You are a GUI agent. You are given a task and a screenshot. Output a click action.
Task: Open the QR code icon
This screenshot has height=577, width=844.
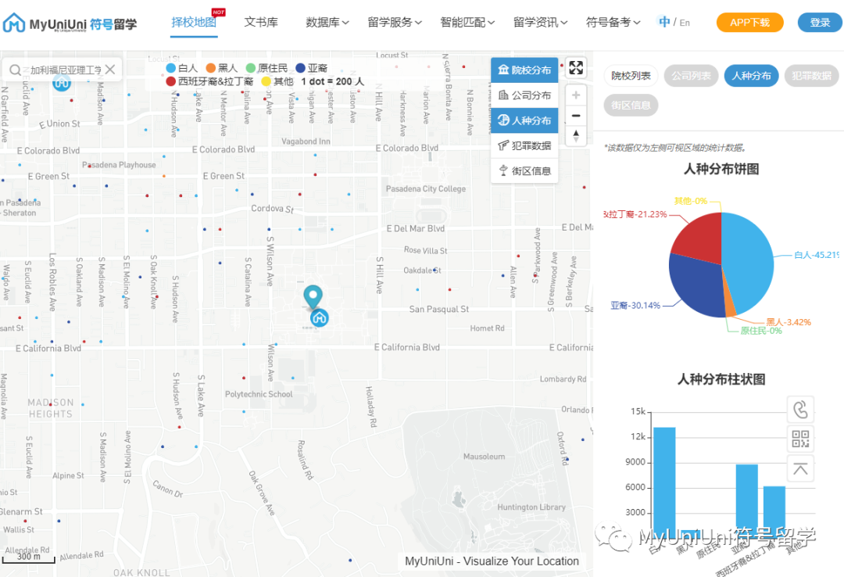tap(800, 439)
